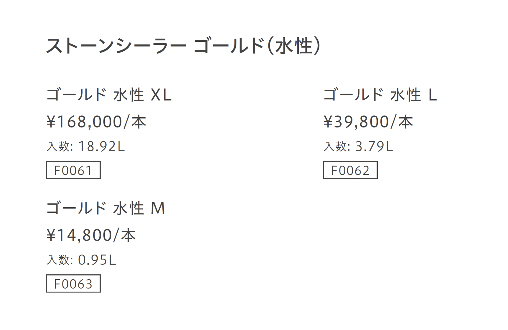The image size is (508, 330).
Task: Click the ¥168,000/本 price
Action: (x=96, y=122)
